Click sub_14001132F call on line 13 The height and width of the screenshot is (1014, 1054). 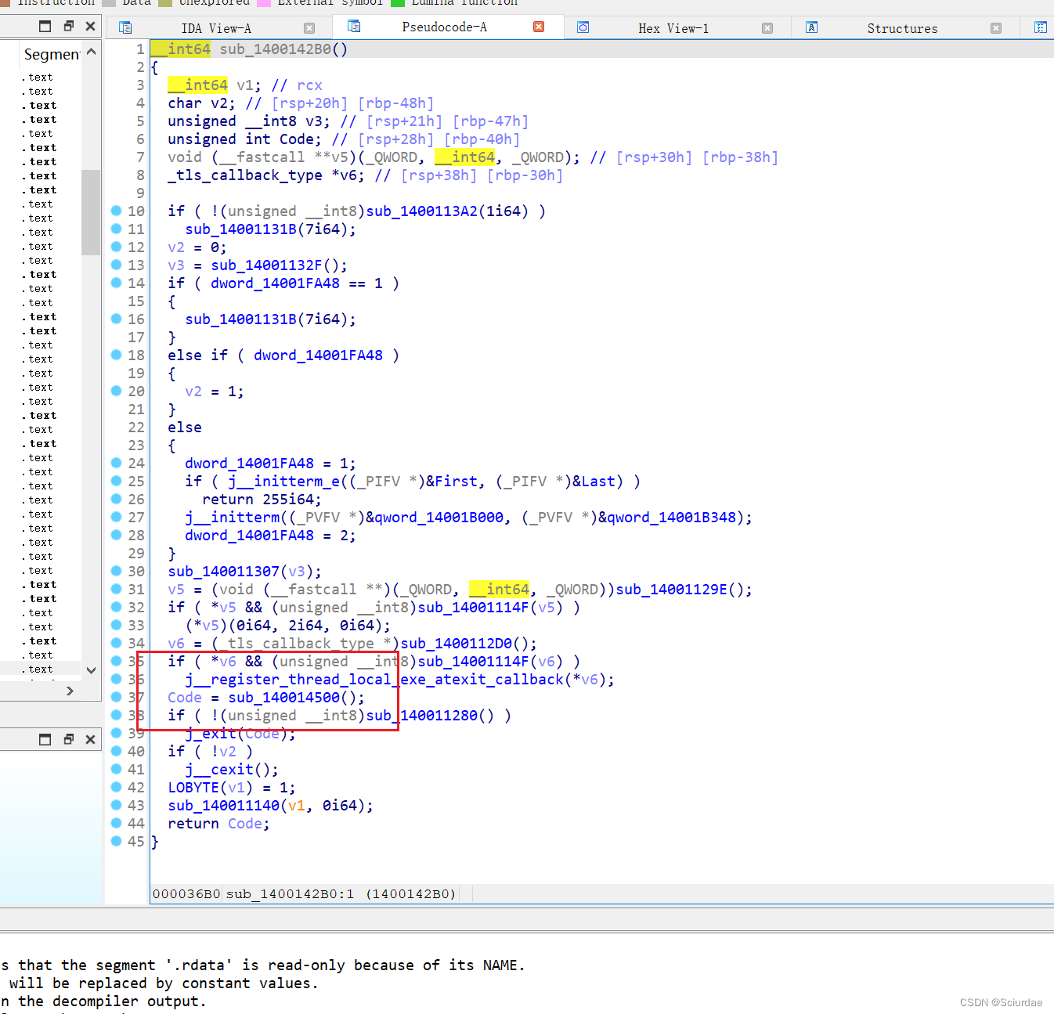(x=266, y=265)
